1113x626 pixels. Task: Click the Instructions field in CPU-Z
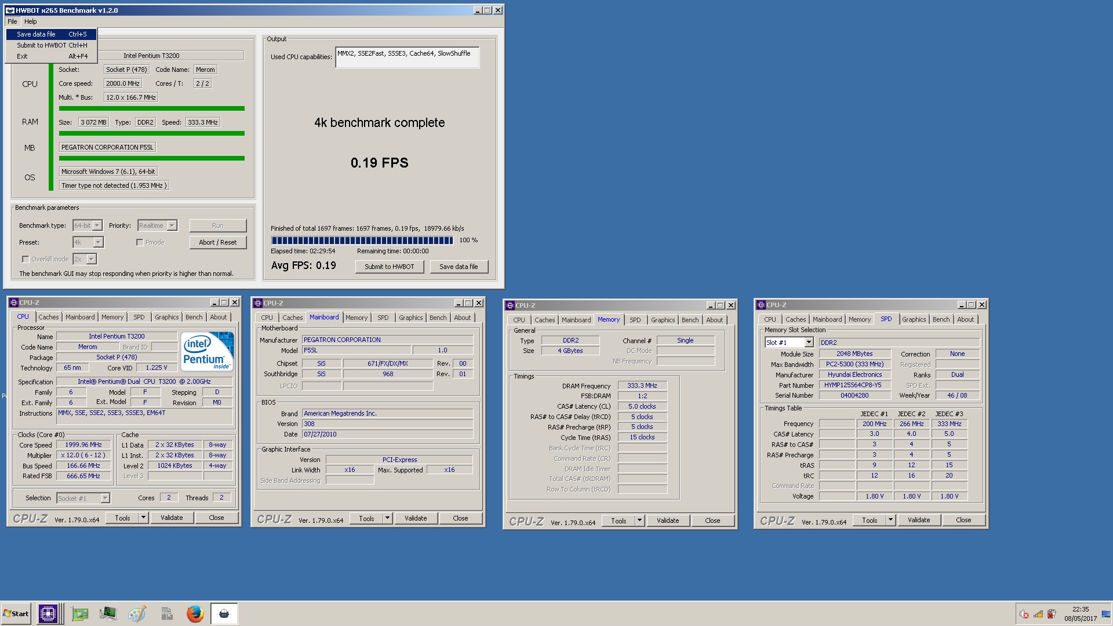(144, 416)
